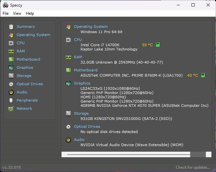Click the NVIDIA GeForce RTX 4070 SUPER line

(x=144, y=105)
